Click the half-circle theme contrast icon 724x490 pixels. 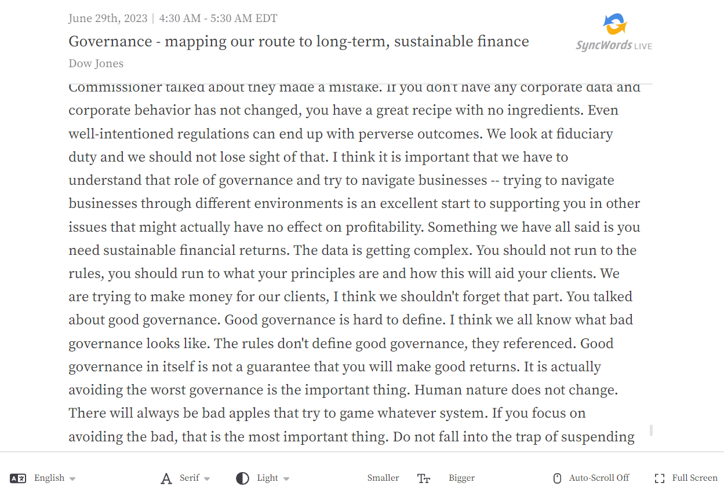pyautogui.click(x=242, y=478)
